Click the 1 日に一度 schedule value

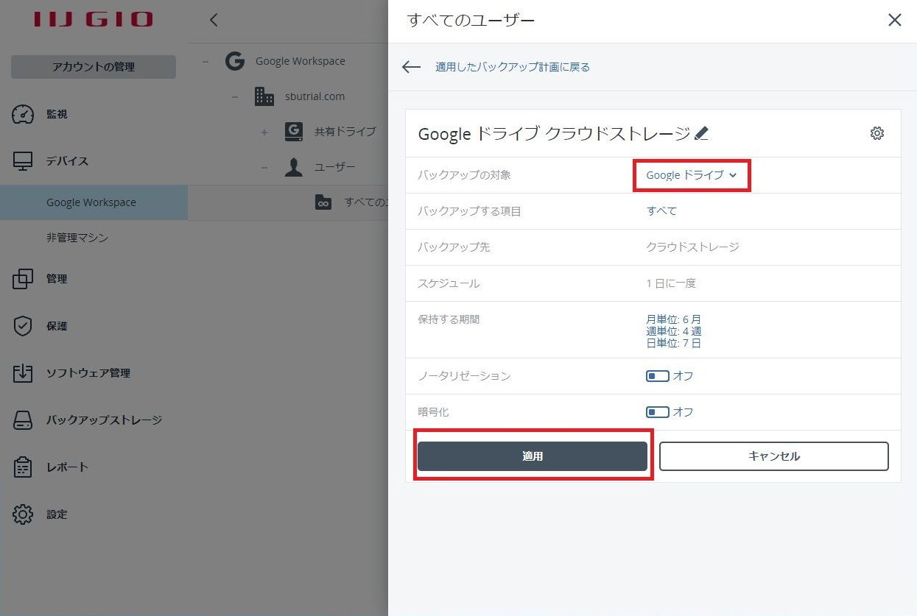pyautogui.click(x=671, y=283)
